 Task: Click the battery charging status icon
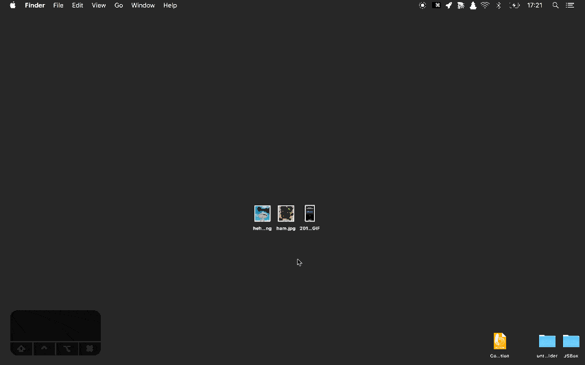point(514,5)
